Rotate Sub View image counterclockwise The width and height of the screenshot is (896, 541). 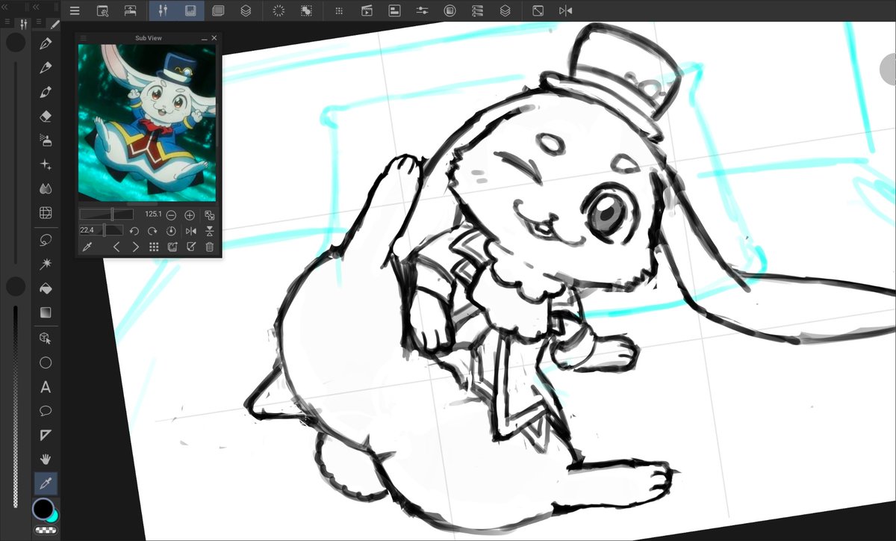coord(135,230)
